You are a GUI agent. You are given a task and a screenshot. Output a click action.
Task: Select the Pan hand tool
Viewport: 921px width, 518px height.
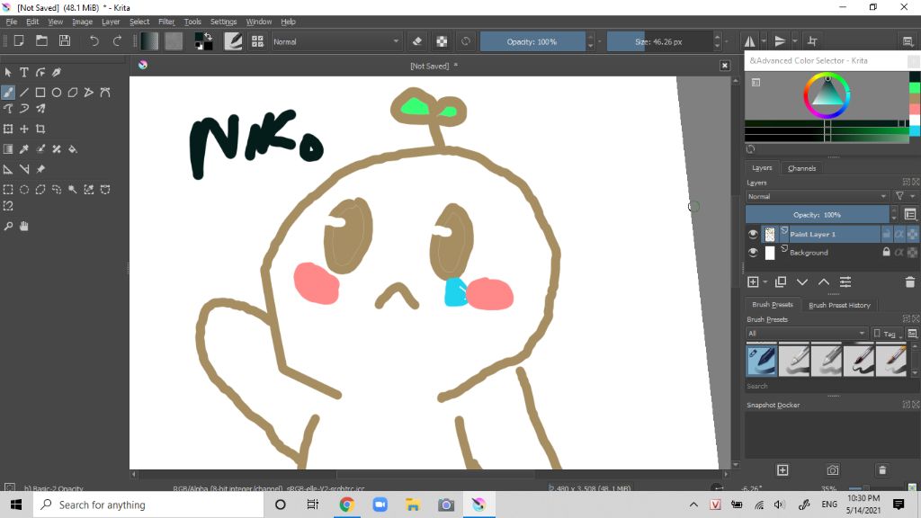24,226
